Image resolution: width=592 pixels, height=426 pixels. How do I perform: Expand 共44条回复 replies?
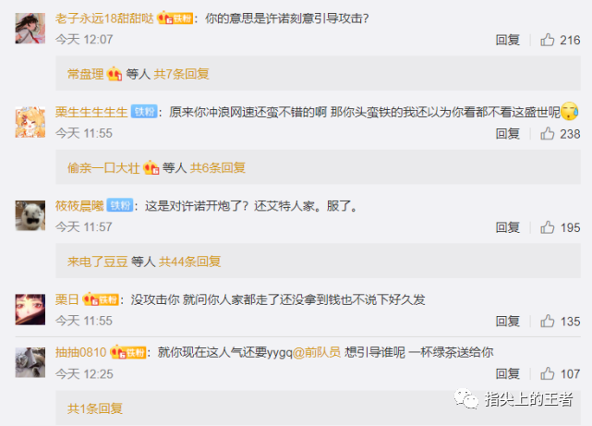(190, 261)
